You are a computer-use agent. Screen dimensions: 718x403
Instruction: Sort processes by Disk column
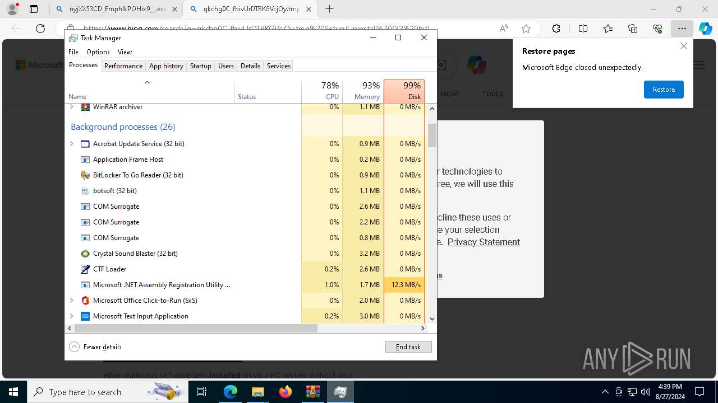tap(404, 91)
